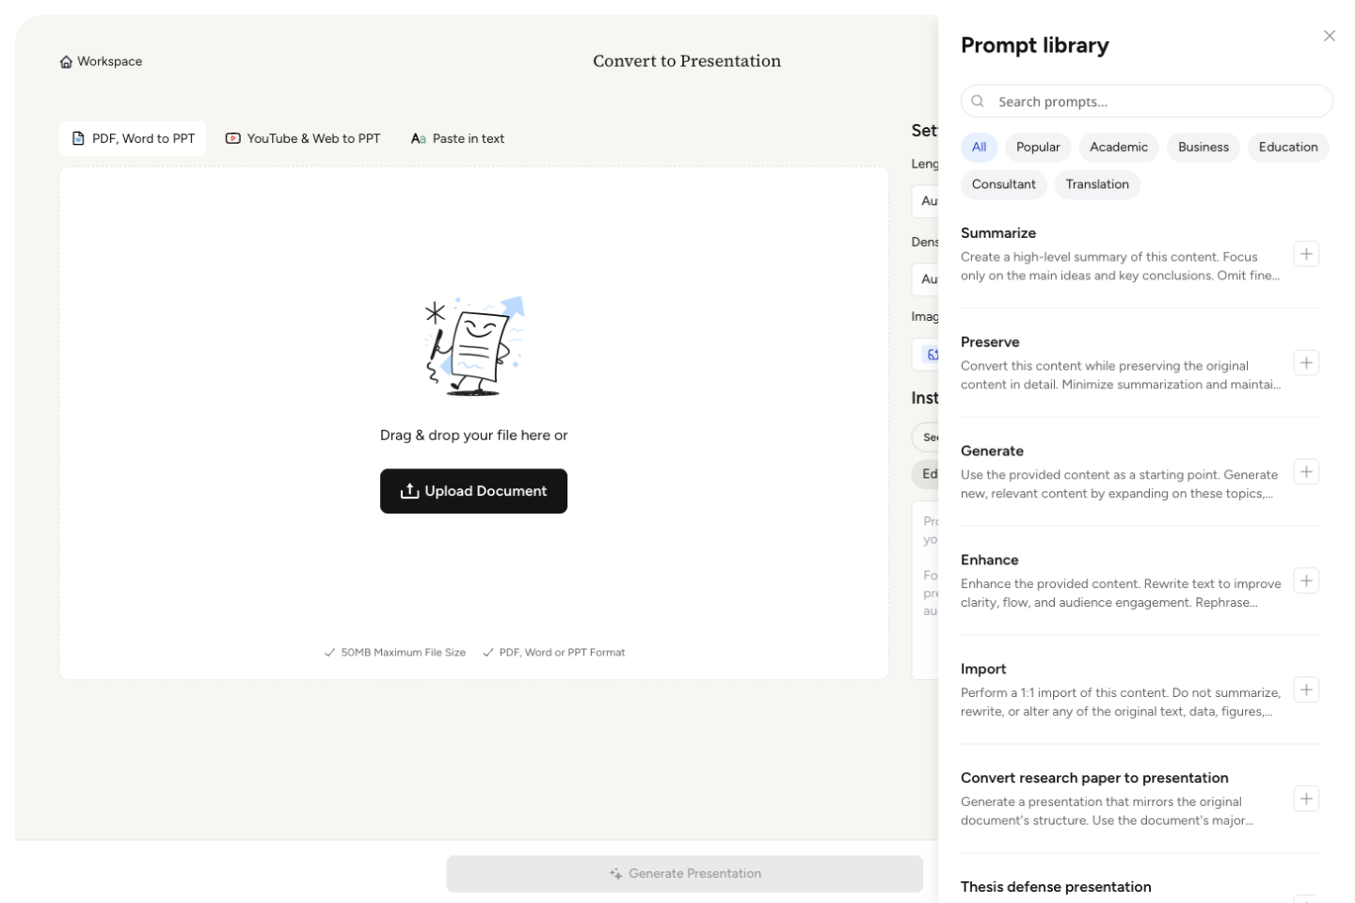
Task: Choose the Translation prompt filter
Action: (x=1096, y=184)
